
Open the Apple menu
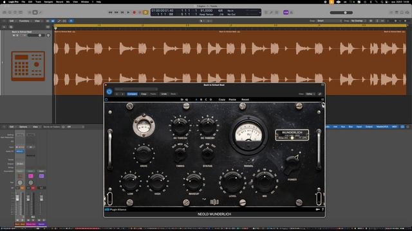[x=5, y=2]
